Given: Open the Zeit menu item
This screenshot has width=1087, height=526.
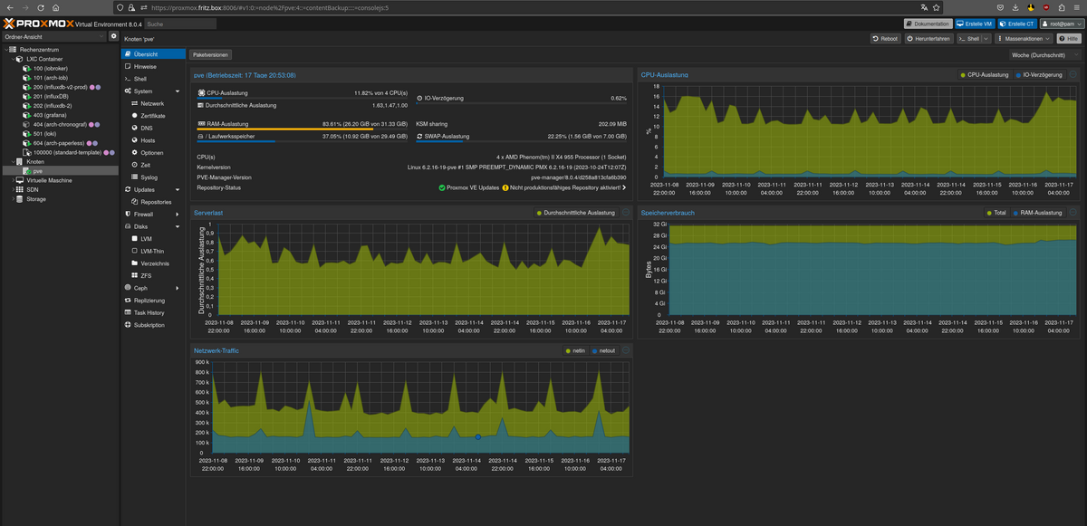Looking at the screenshot, I should (x=152, y=165).
